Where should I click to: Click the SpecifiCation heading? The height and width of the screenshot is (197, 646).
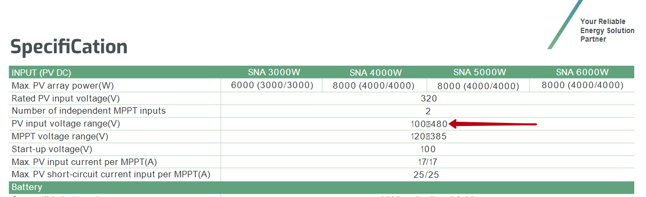[x=69, y=48]
